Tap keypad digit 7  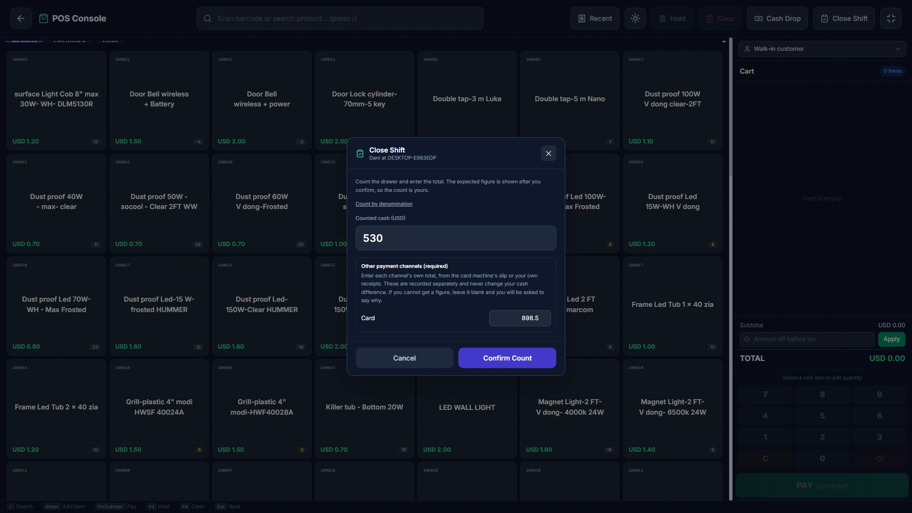pyautogui.click(x=765, y=395)
